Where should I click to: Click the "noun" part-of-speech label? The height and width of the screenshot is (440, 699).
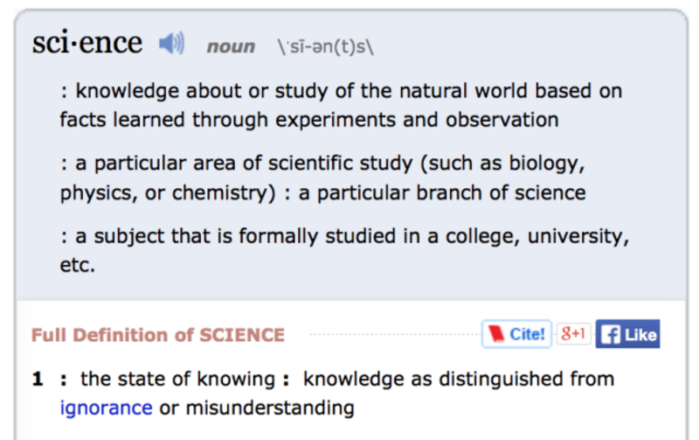click(231, 46)
